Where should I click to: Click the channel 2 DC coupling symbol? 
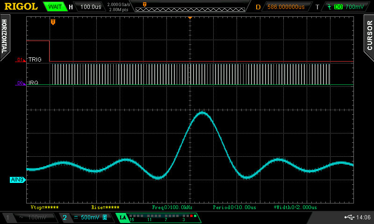[x=76, y=217]
